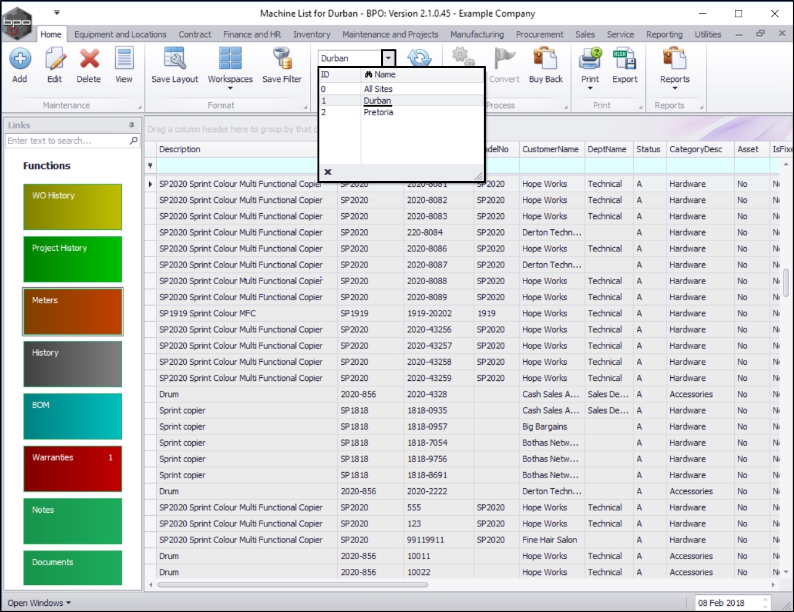Expand the Workspaces dropdown

tap(230, 88)
